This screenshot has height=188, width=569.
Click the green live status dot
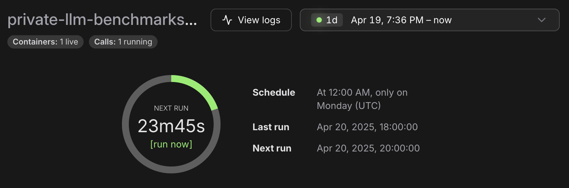(x=319, y=20)
